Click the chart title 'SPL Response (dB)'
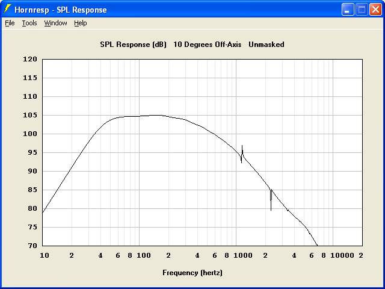385x289 pixels. [x=133, y=45]
